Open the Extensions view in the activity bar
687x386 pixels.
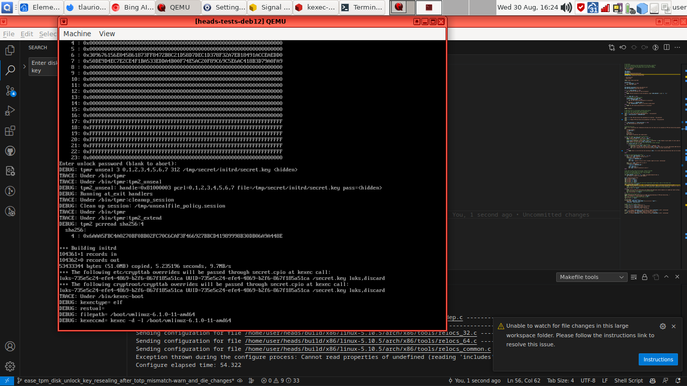[x=10, y=131]
